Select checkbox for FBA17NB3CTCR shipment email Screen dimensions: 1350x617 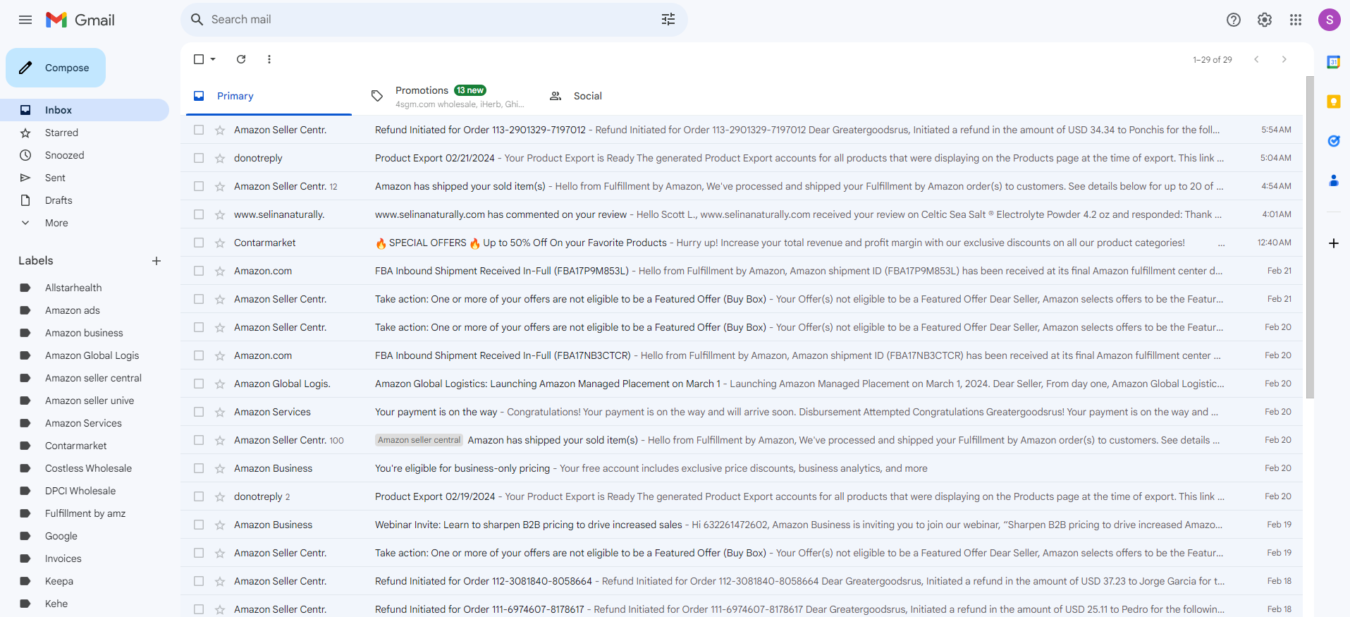pyautogui.click(x=199, y=355)
